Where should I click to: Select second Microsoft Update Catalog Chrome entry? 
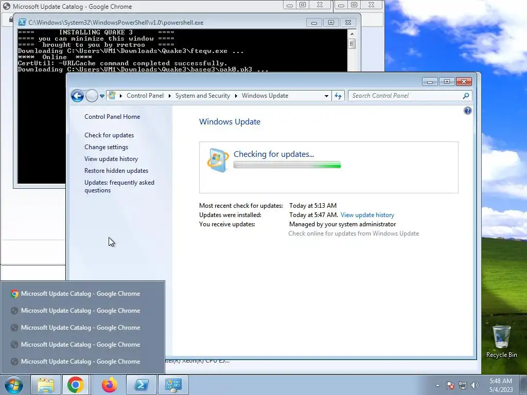tap(83, 310)
